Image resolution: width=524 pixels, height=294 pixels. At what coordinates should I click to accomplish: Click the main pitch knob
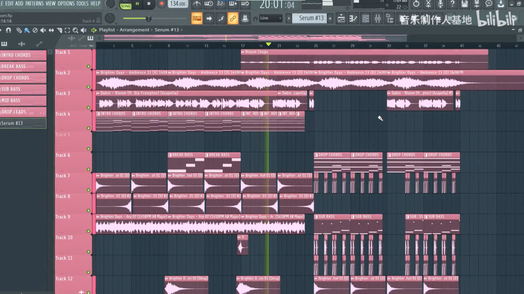pyautogui.click(x=110, y=18)
